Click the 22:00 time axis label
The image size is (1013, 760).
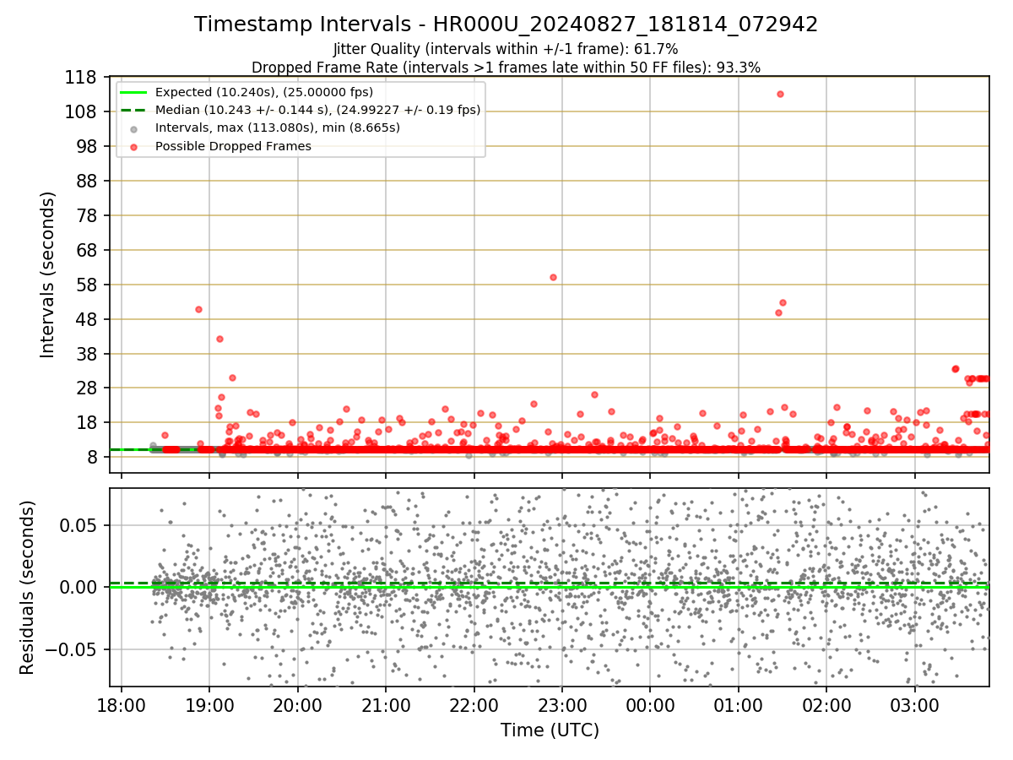(x=474, y=705)
